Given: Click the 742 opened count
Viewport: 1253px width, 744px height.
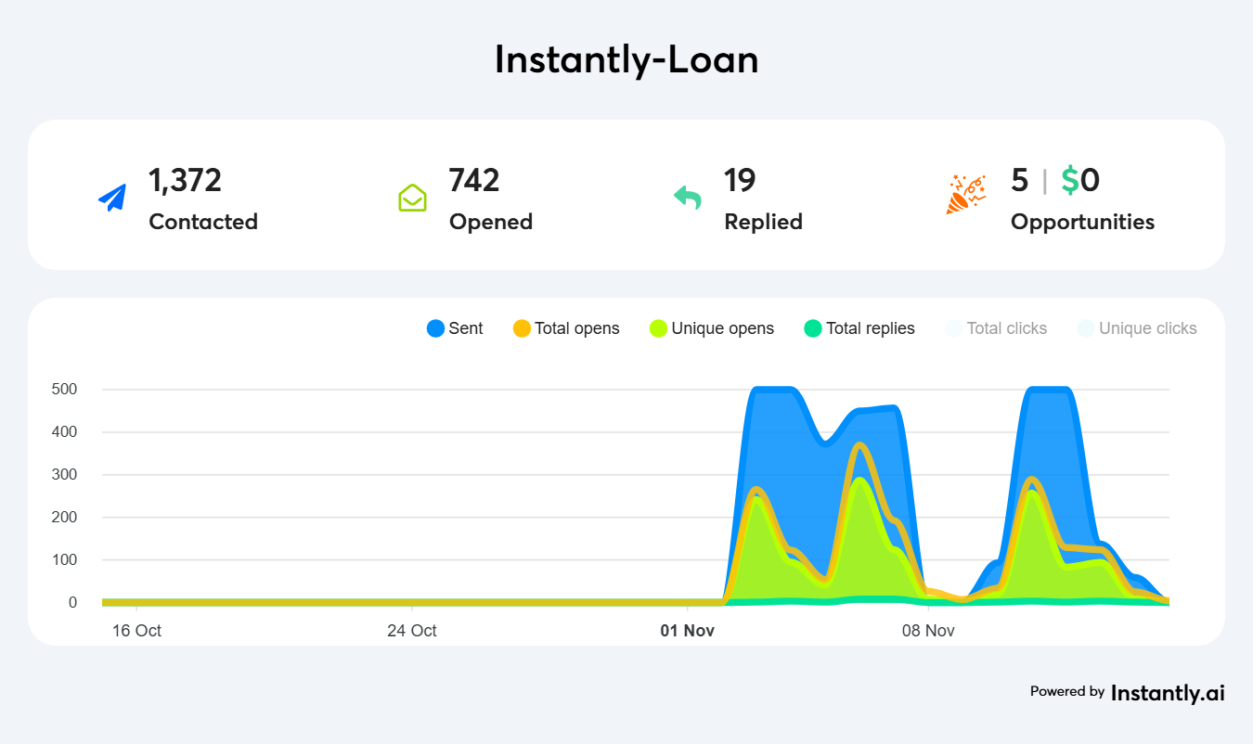Looking at the screenshot, I should [x=473, y=180].
